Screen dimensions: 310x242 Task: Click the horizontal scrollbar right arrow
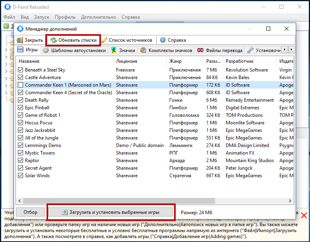290,201
